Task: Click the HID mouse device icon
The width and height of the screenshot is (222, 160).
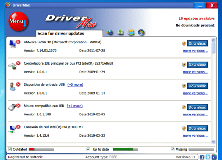Action: (x=12, y=107)
